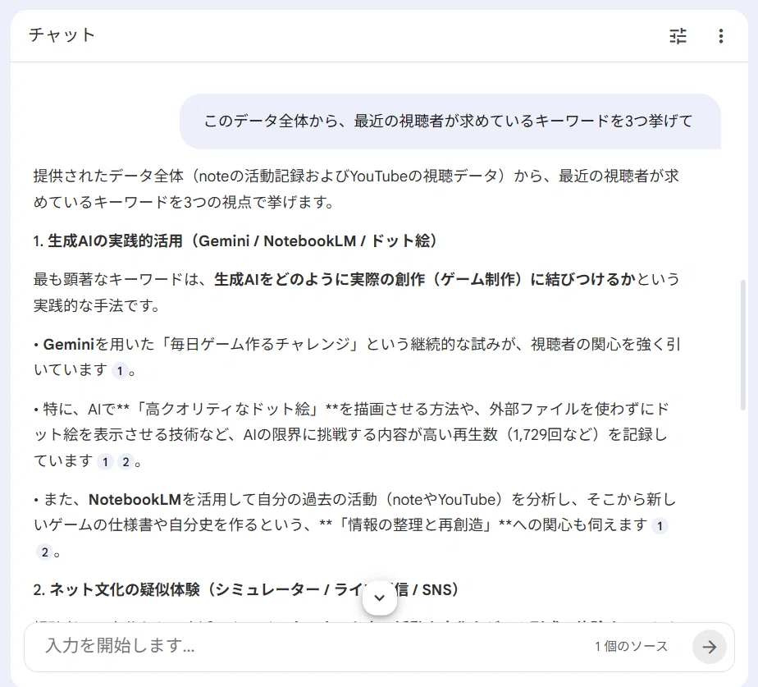
Task: Open citation 1 after 関心も伺えます
Action: point(660,526)
